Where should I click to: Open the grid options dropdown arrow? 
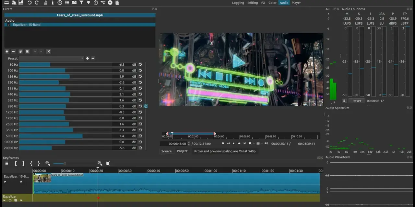coord(261,143)
